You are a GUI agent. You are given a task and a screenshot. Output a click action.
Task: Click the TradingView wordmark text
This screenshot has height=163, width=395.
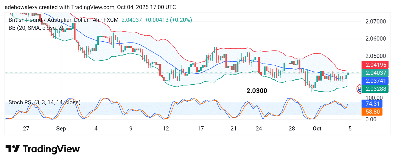(x=51, y=149)
